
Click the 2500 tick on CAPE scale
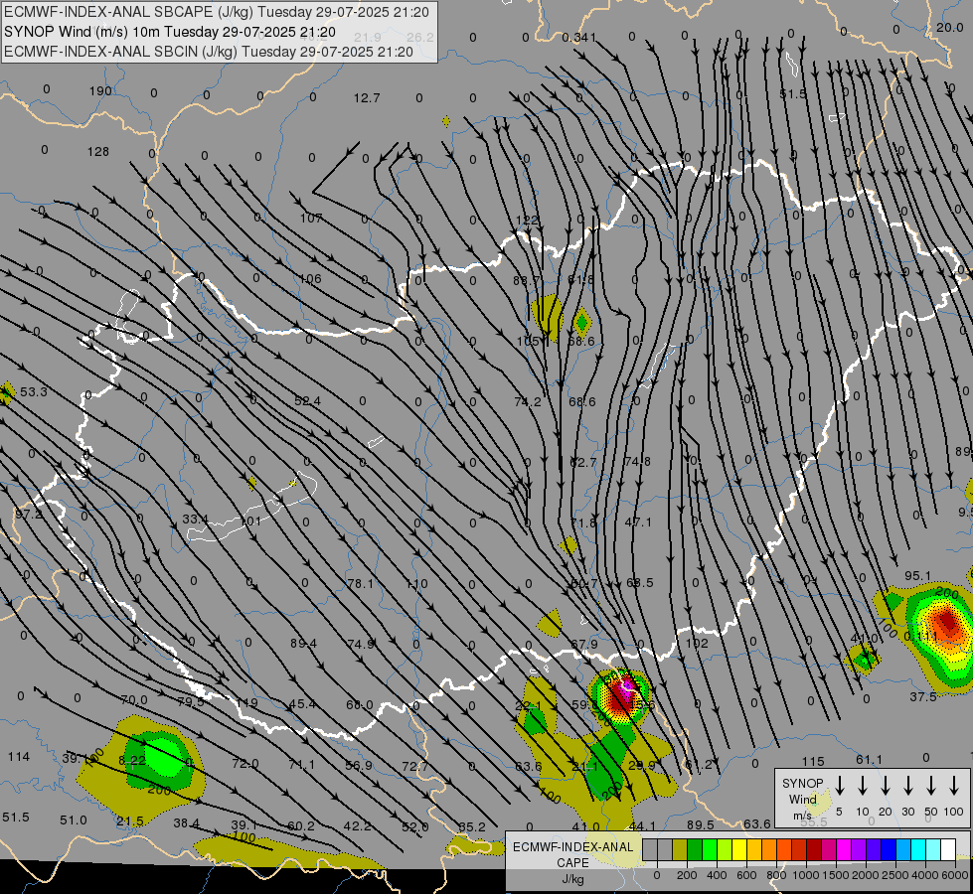tap(895, 875)
